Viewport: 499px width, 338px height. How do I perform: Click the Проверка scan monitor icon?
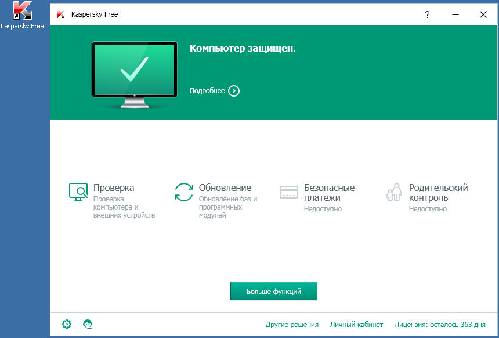click(x=78, y=192)
